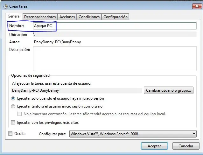Click the Descripción label
This screenshot has height=155, width=203.
(x=19, y=50)
